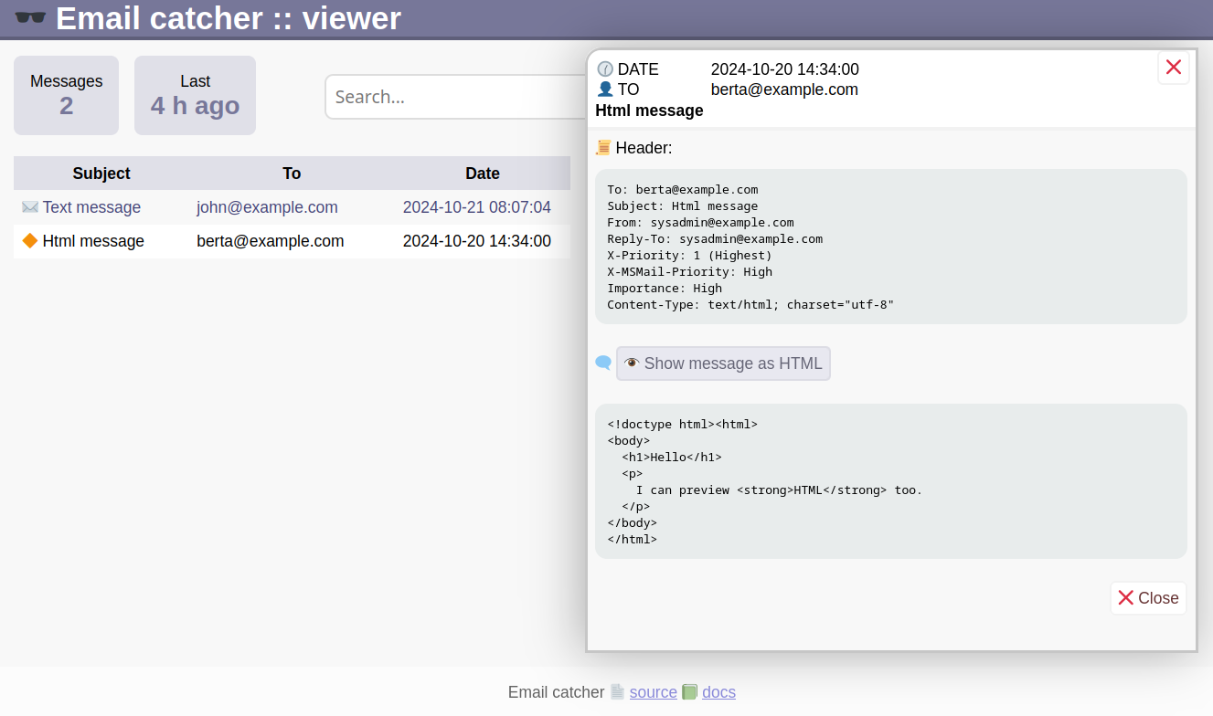Click the Last 4 h ago card
This screenshot has height=716, width=1213.
(195, 95)
